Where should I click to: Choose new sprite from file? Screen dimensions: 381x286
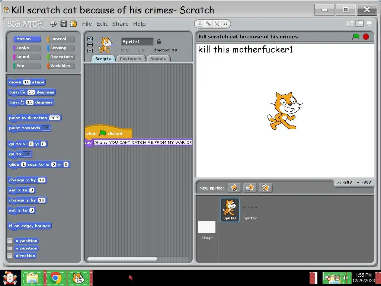pos(250,188)
